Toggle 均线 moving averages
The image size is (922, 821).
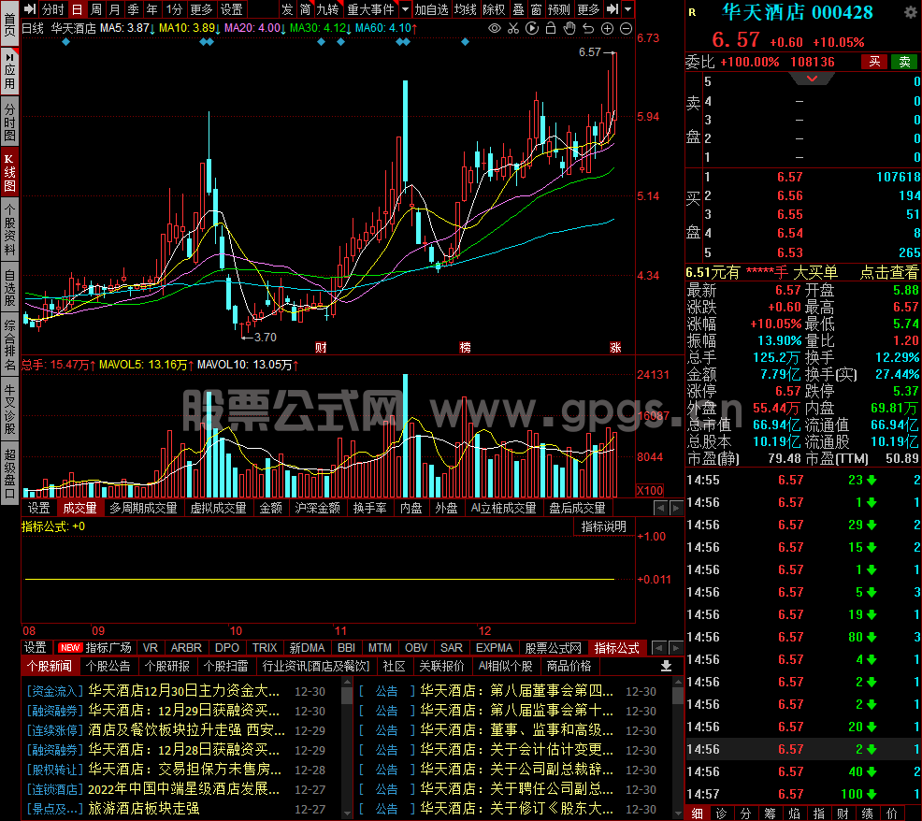(465, 9)
